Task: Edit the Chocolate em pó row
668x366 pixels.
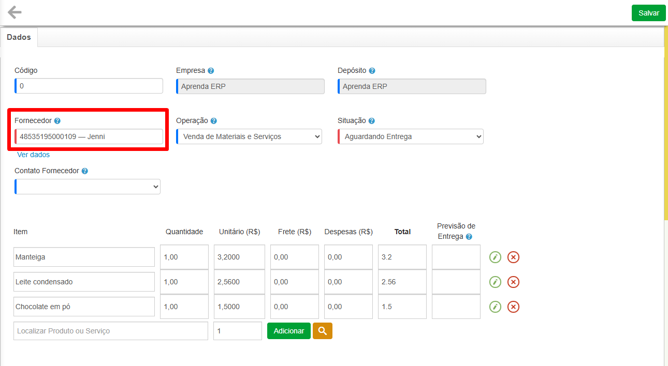Action: pyautogui.click(x=495, y=307)
